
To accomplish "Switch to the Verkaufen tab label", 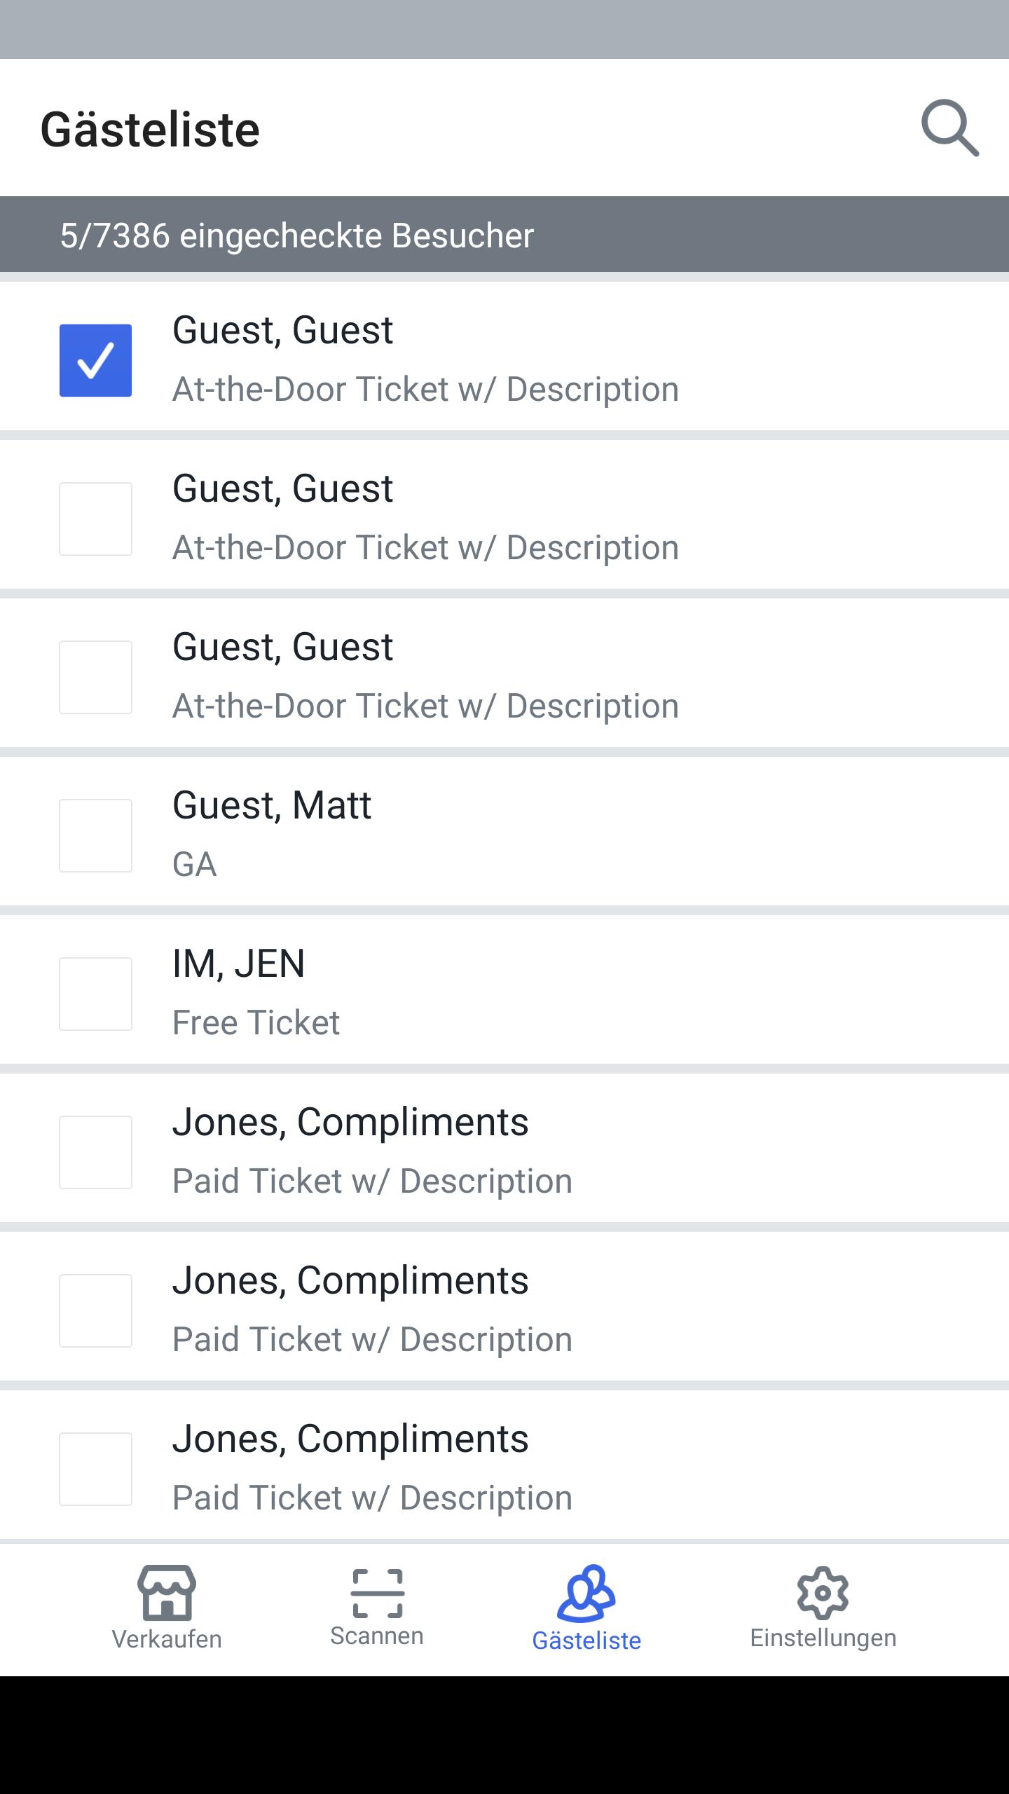I will pyautogui.click(x=167, y=1639).
